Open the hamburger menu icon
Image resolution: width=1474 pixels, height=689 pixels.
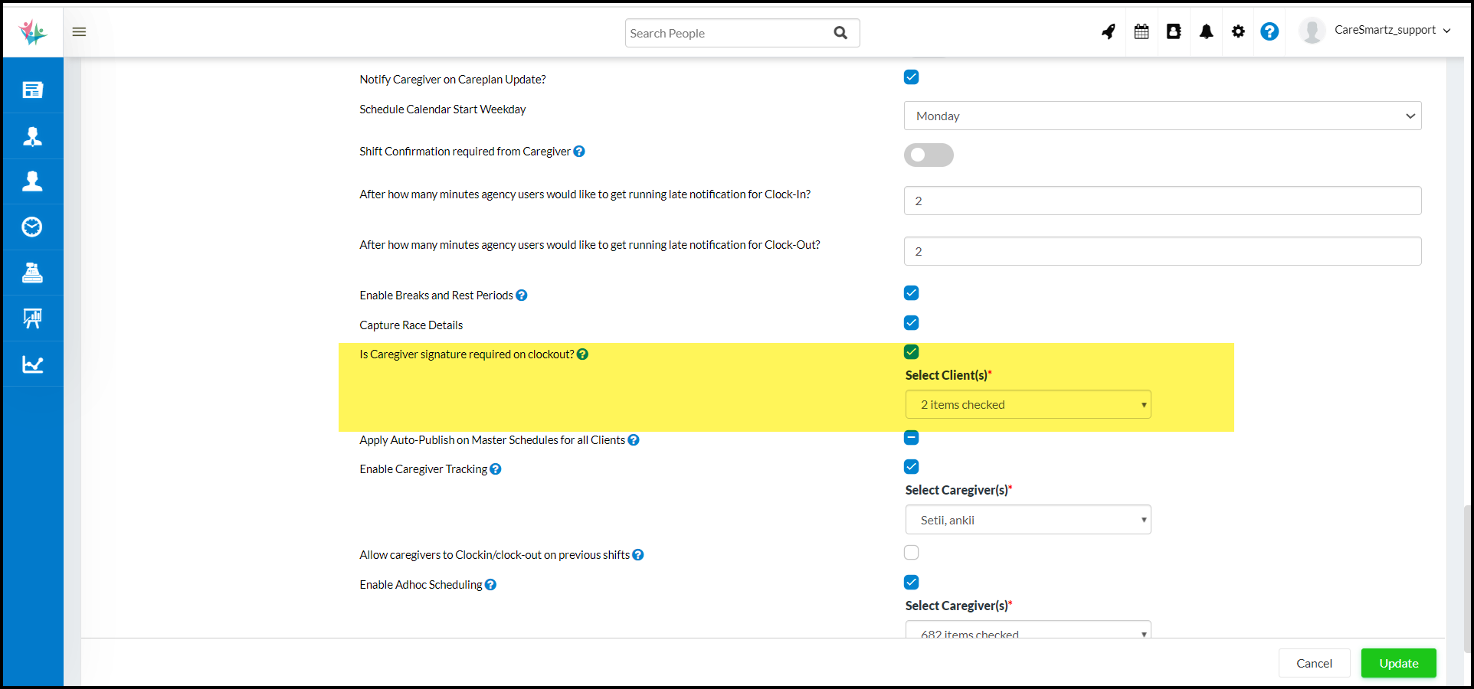[x=79, y=31]
